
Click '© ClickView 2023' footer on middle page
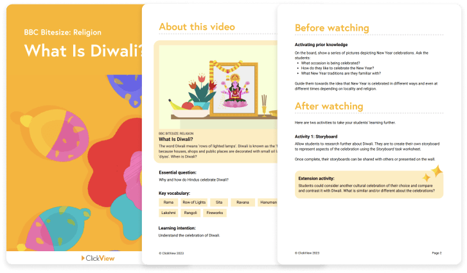(172, 253)
